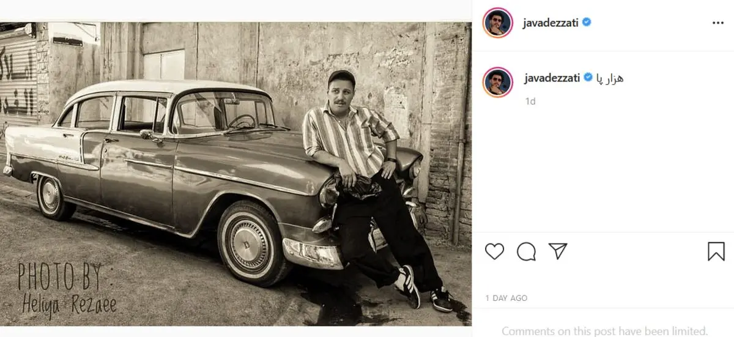Screen dimensions: 734x337
Task: Click the header profile avatar
Action: pyautogui.click(x=497, y=23)
